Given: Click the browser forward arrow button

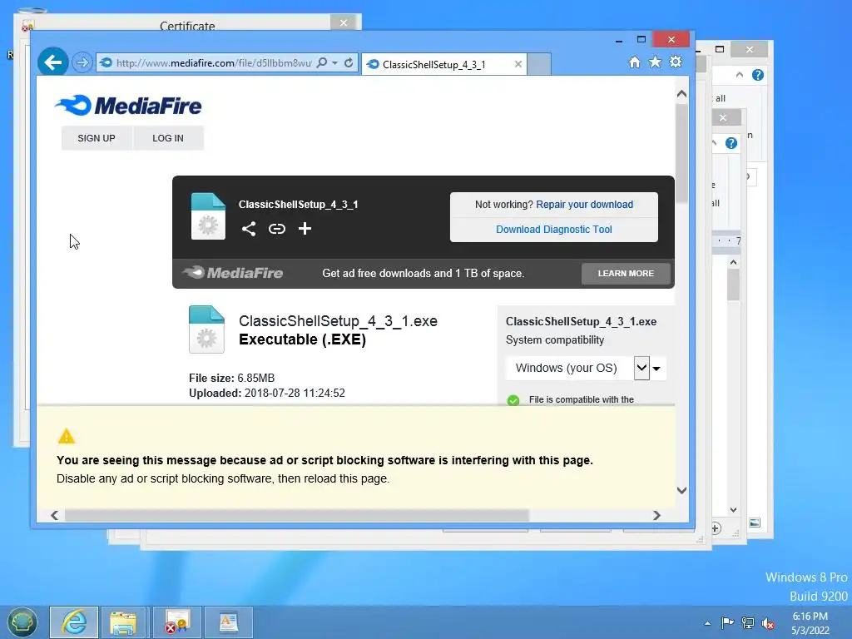Looking at the screenshot, I should click(82, 62).
